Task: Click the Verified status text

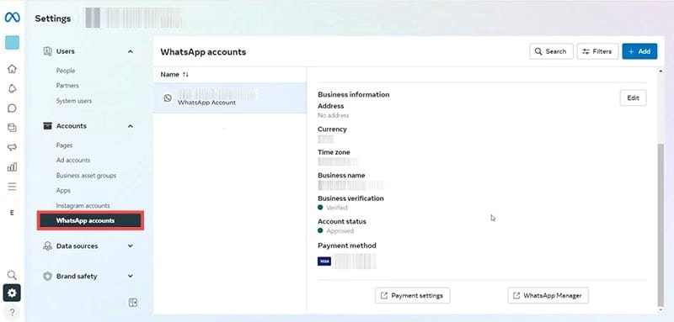Action: coord(336,208)
